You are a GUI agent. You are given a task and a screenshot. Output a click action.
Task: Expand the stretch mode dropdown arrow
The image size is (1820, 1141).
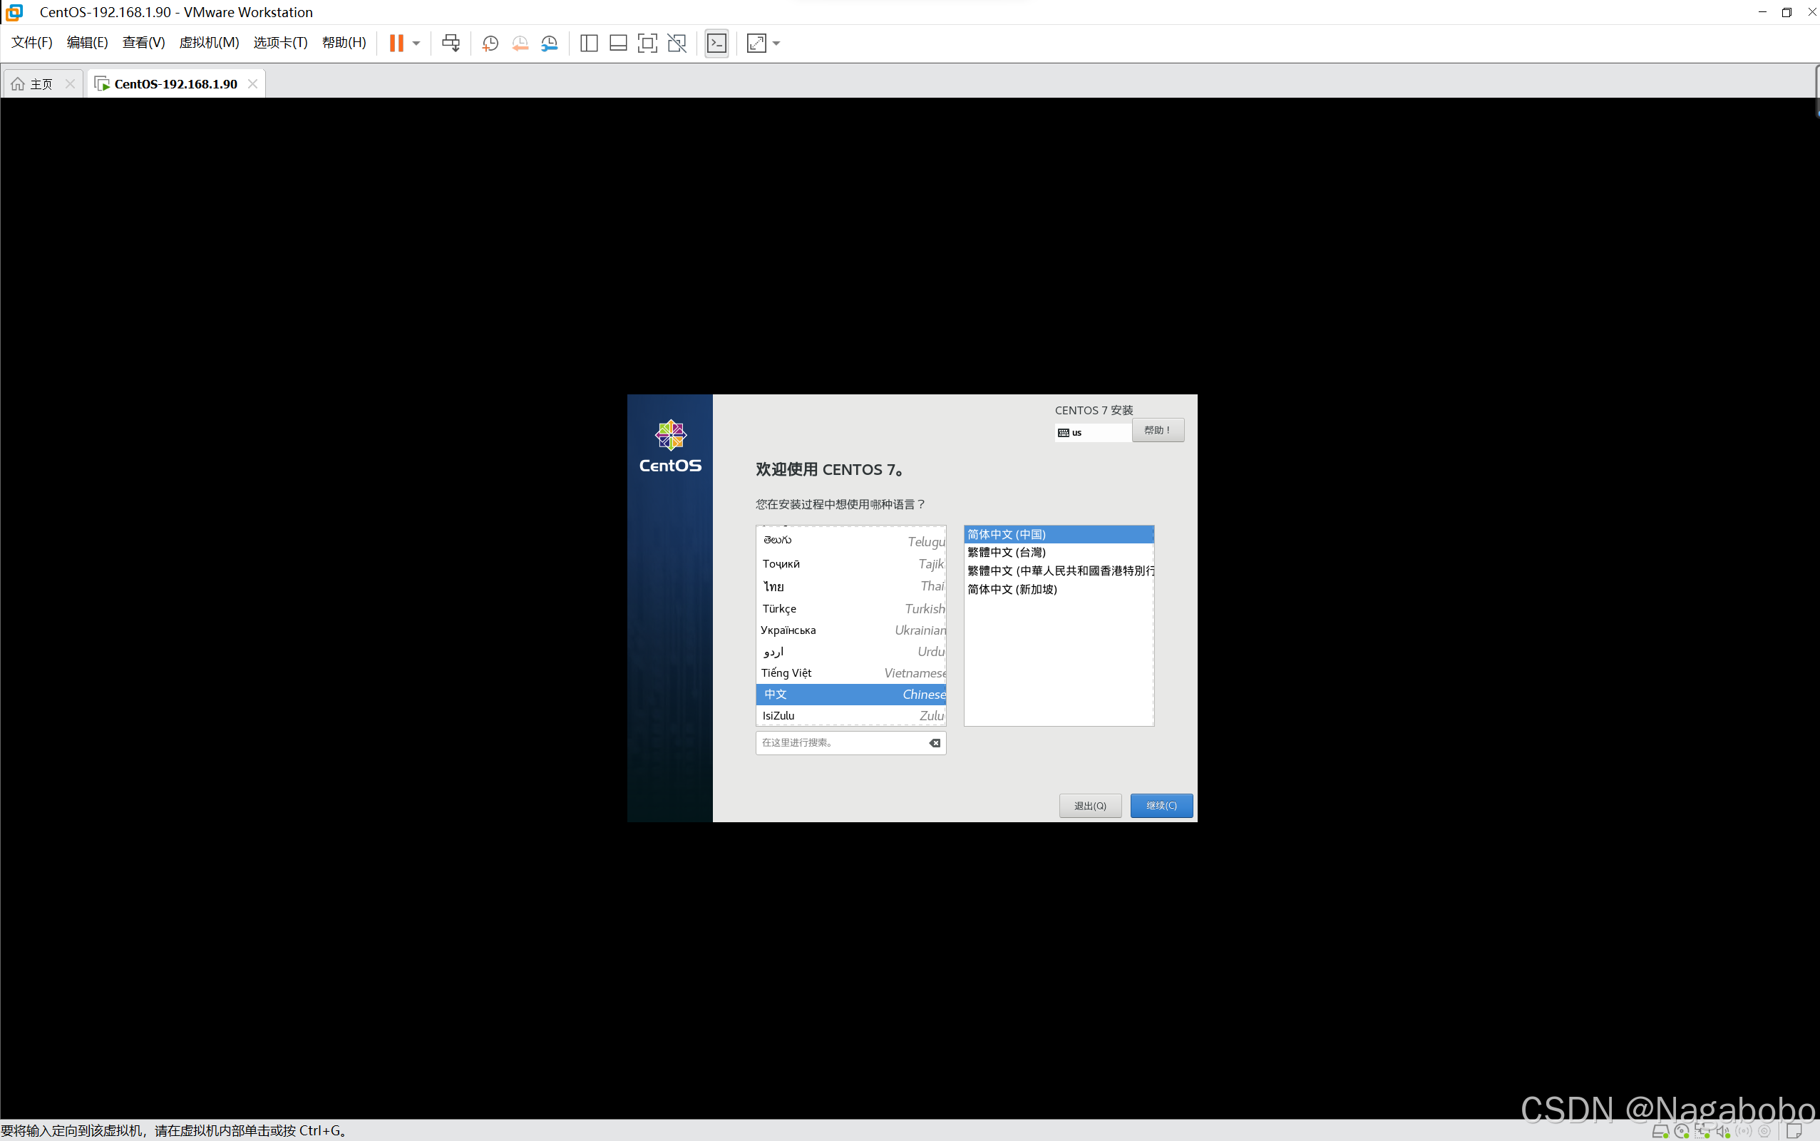click(x=777, y=43)
